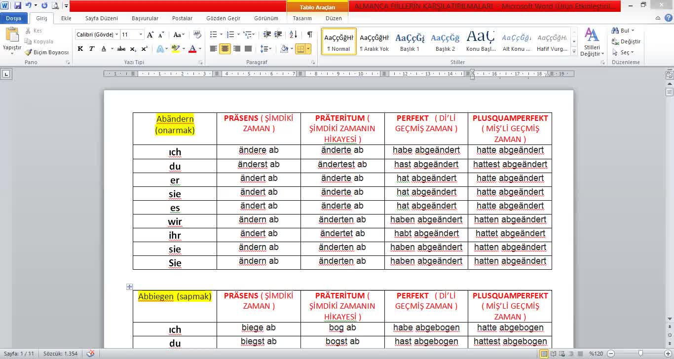Open the Seç select dropdown
Screen dimensions: 674x359
pyautogui.click(x=623, y=52)
